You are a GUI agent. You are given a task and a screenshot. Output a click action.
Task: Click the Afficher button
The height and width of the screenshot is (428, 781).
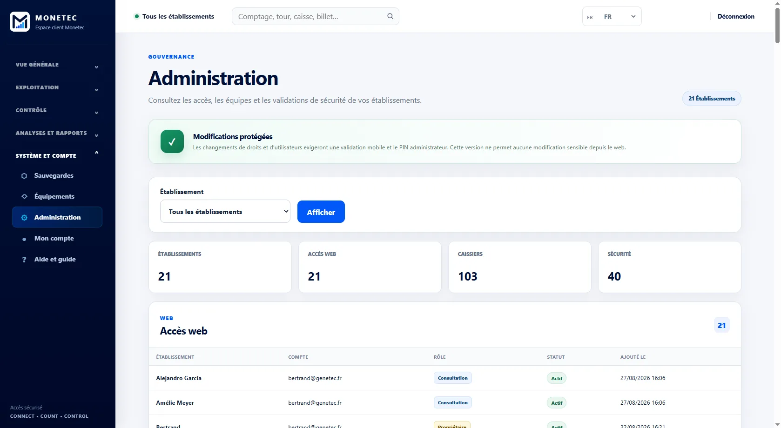pyautogui.click(x=321, y=212)
